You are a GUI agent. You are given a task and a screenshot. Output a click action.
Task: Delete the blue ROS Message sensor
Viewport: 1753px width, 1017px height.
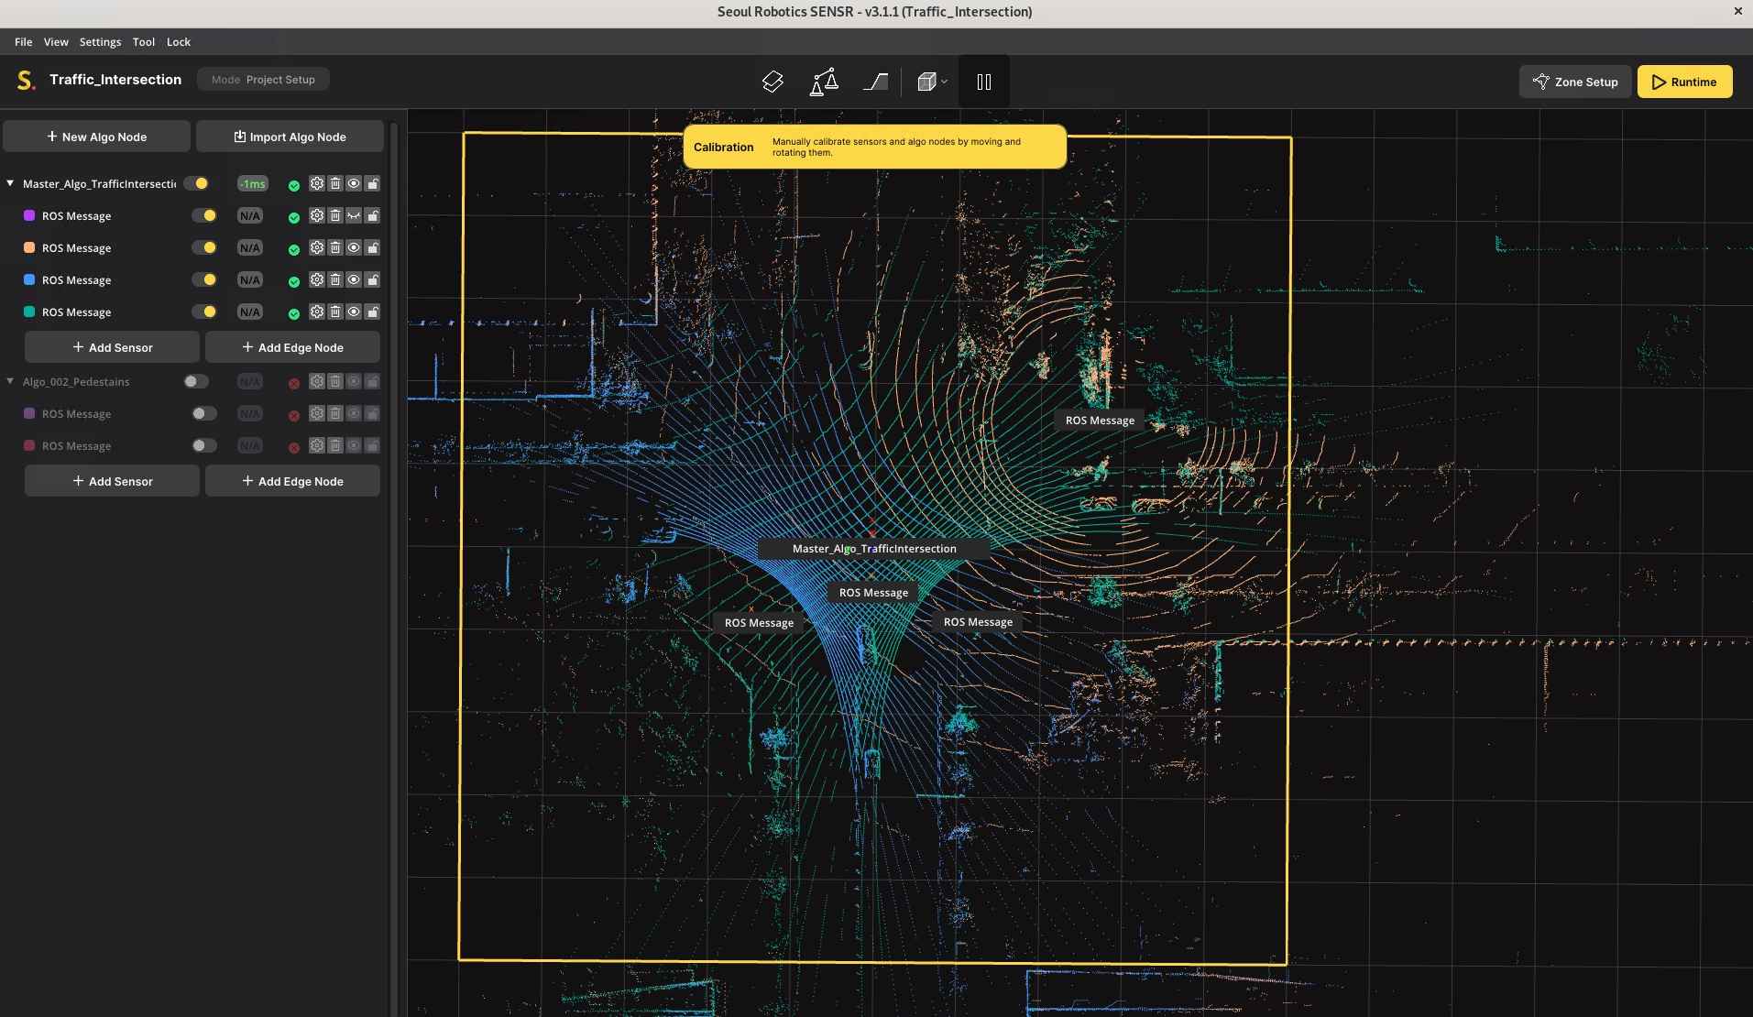[x=335, y=279]
